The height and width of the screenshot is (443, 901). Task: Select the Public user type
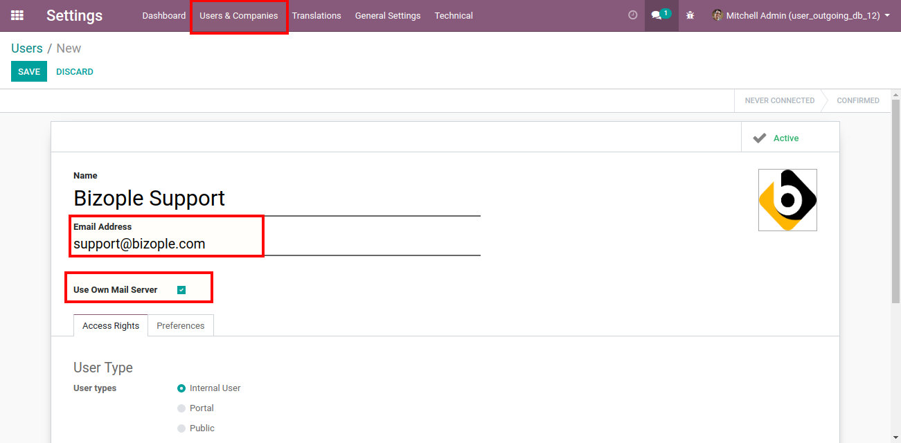coord(181,428)
